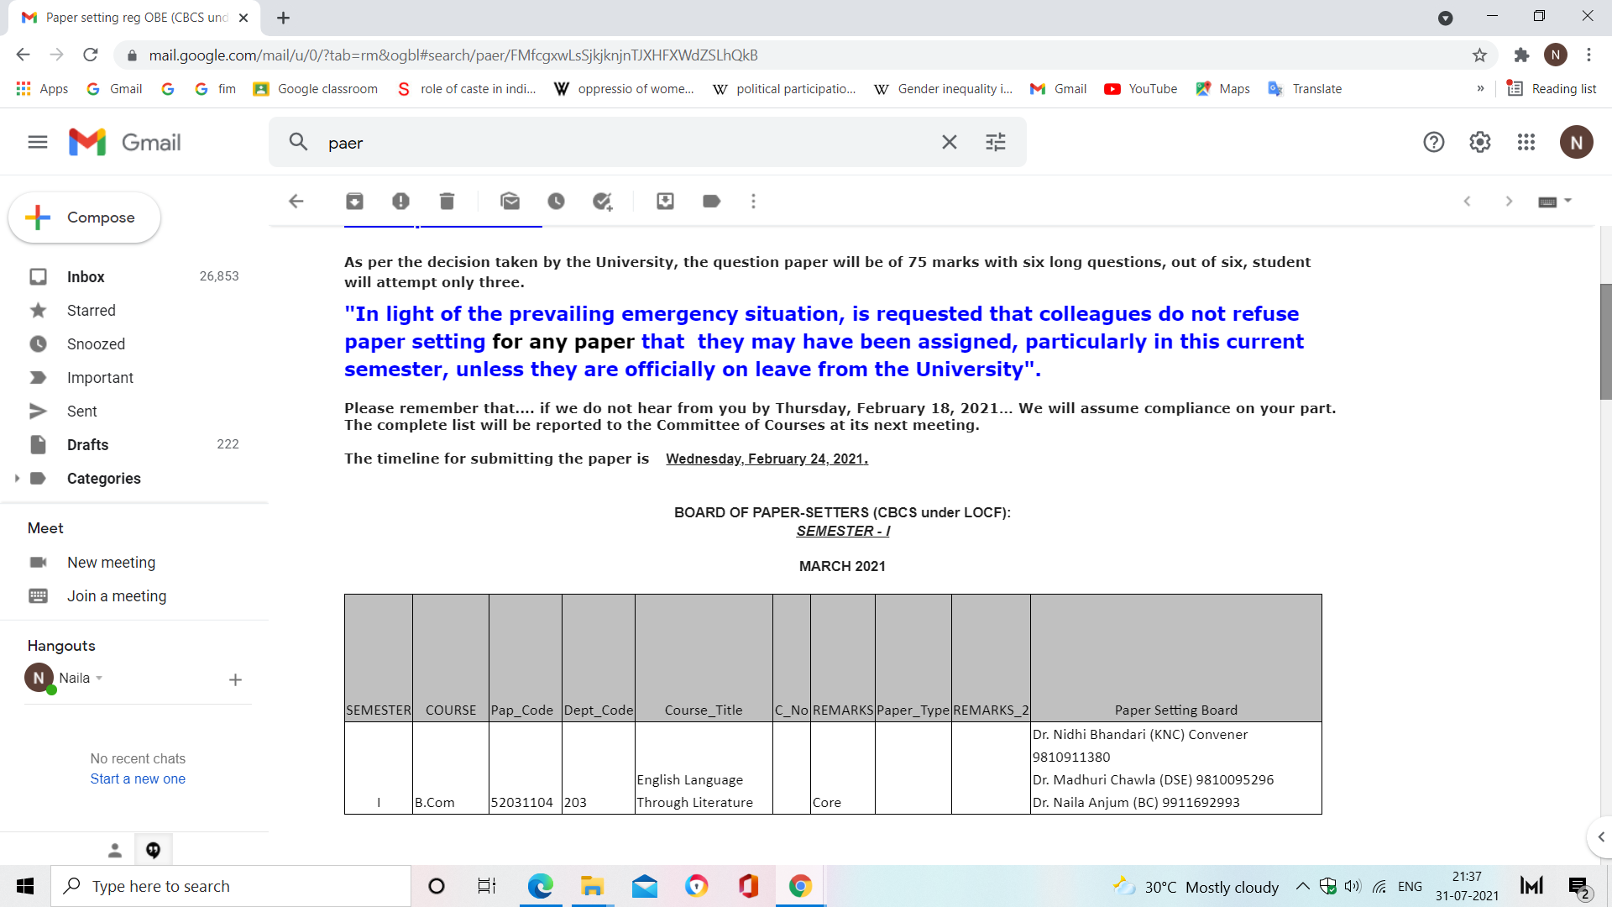The width and height of the screenshot is (1612, 907).
Task: Click Join a meeting
Action: tap(117, 595)
